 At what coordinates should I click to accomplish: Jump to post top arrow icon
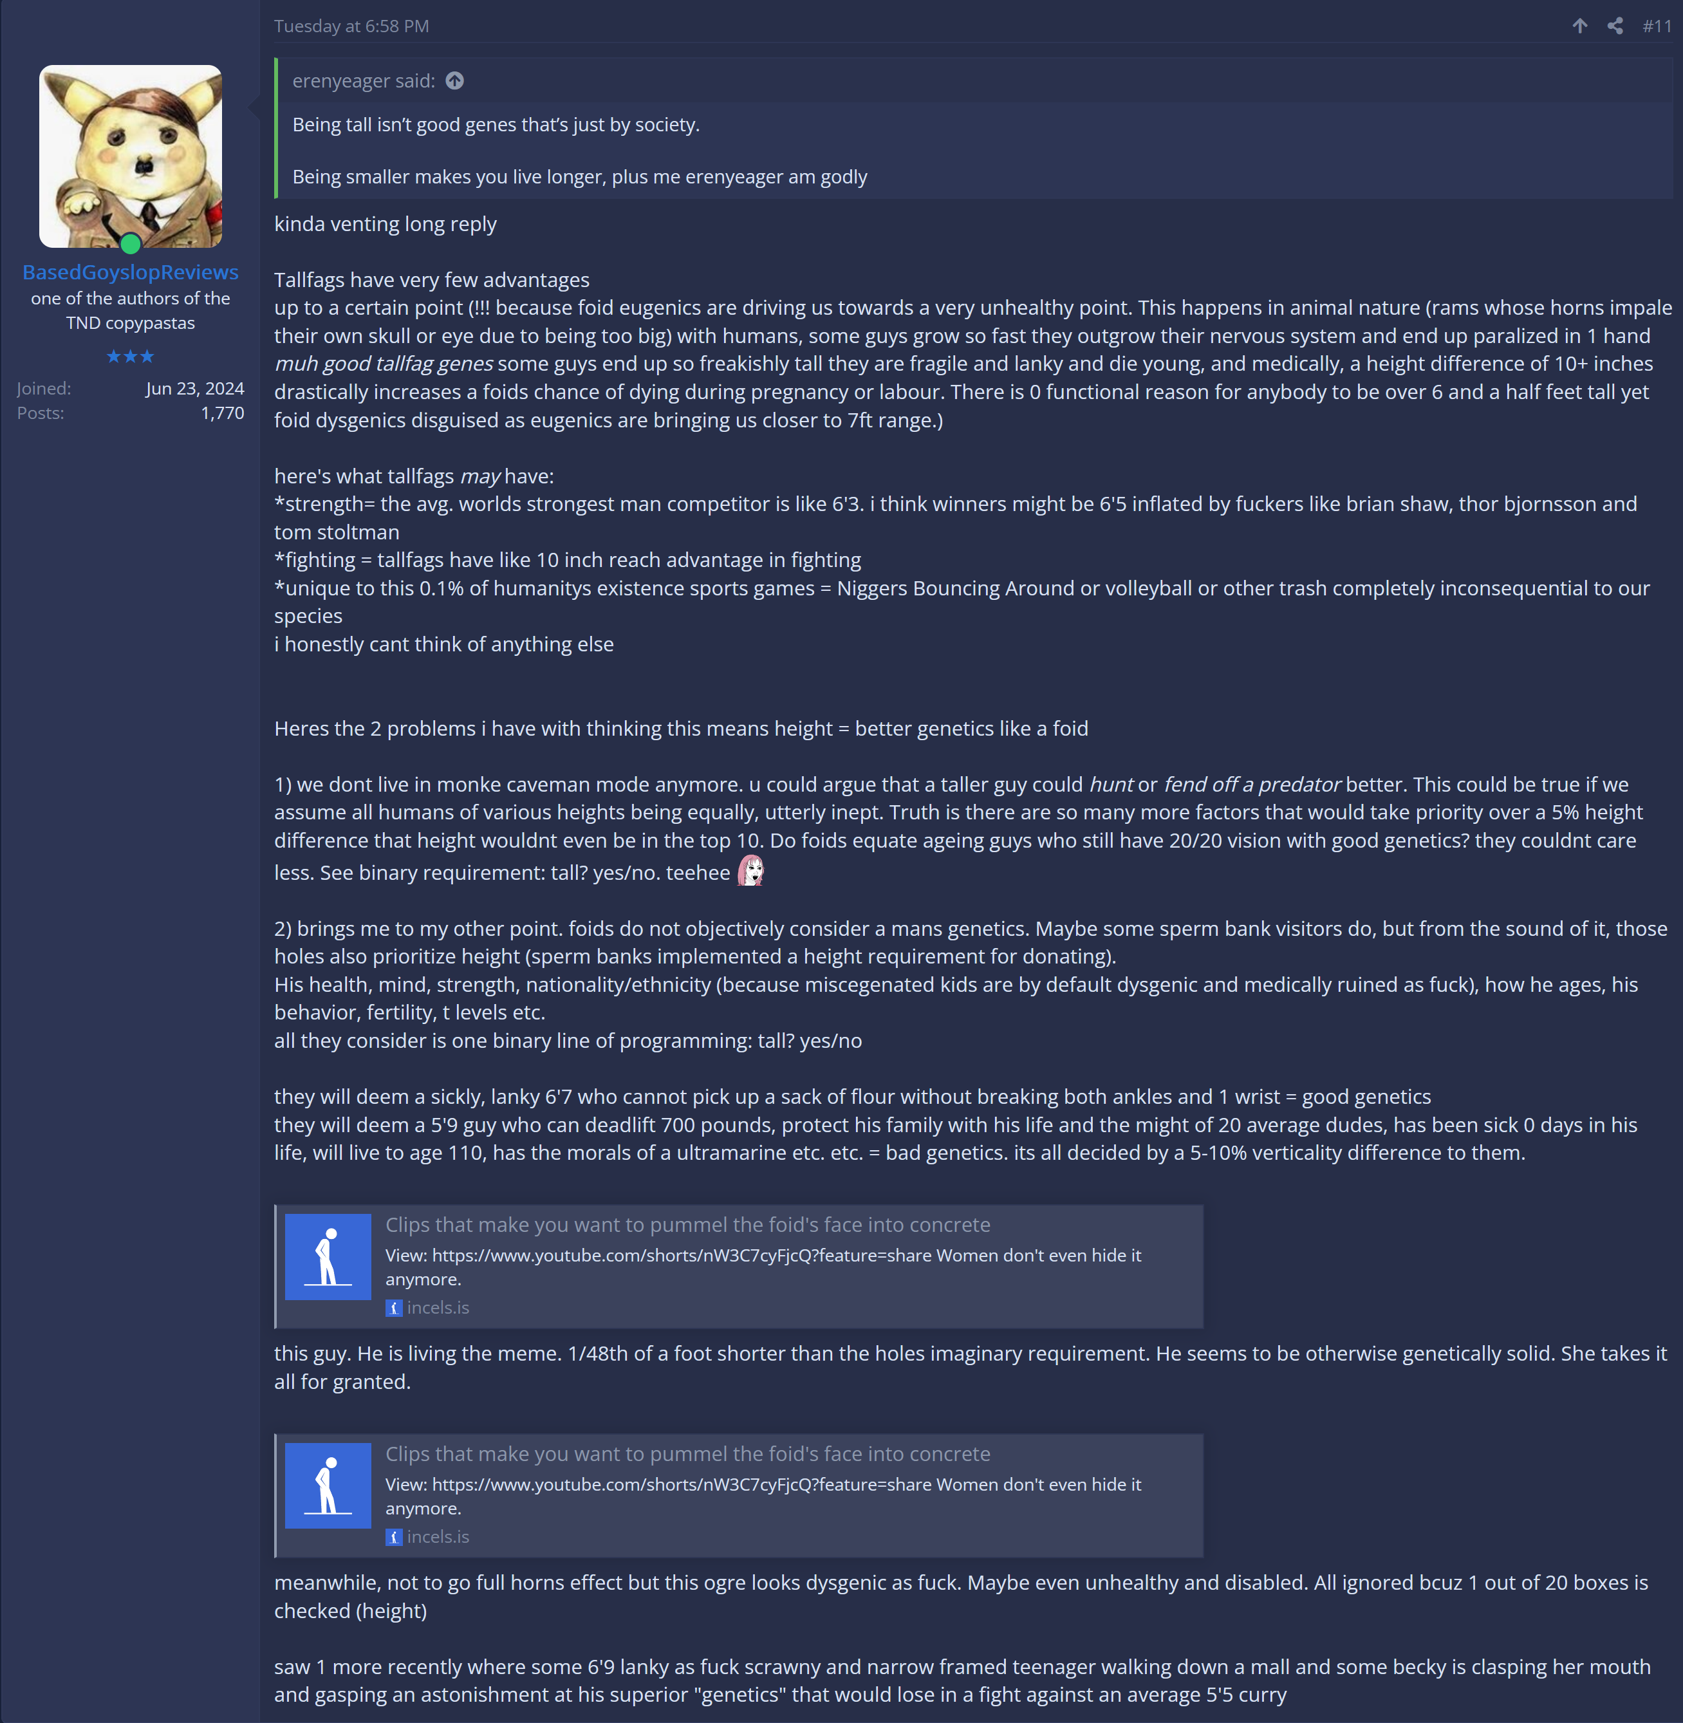(1579, 26)
